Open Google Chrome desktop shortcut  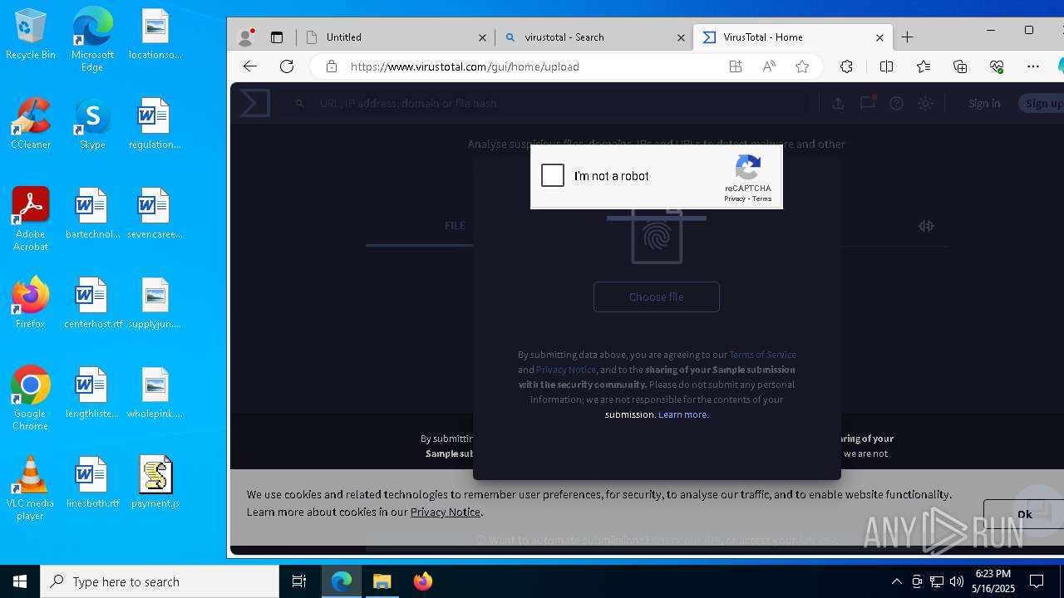pyautogui.click(x=31, y=399)
